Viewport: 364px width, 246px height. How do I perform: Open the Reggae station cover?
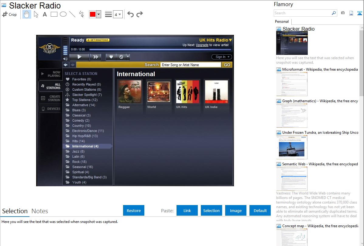coord(130,92)
